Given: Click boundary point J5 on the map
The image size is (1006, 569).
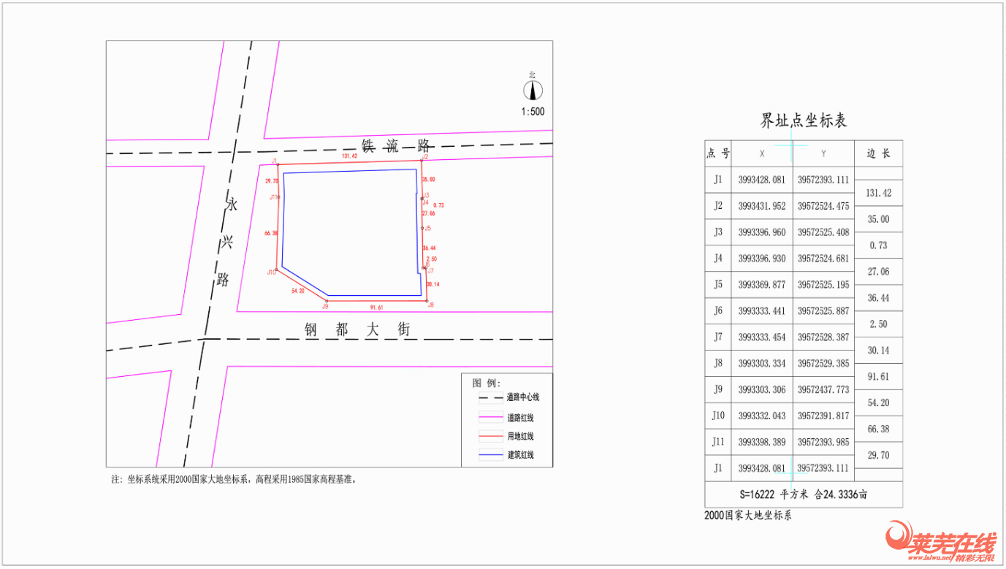Looking at the screenshot, I should tap(423, 228).
